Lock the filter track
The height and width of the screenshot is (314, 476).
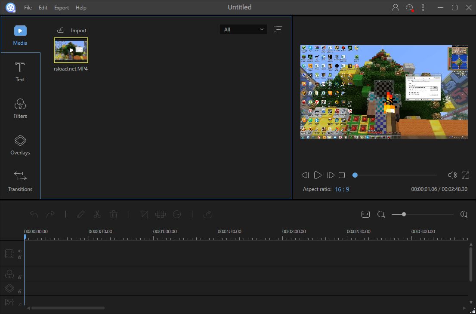click(x=20, y=277)
